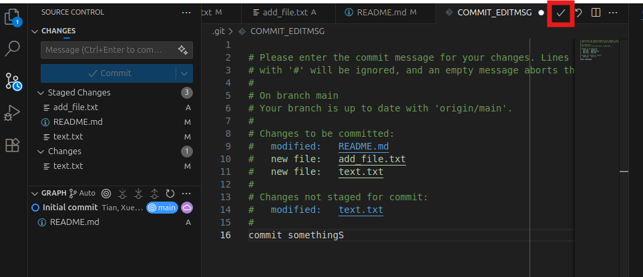Open the Graph section more actions menu

(x=186, y=193)
